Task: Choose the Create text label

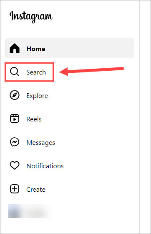Action: tap(36, 189)
